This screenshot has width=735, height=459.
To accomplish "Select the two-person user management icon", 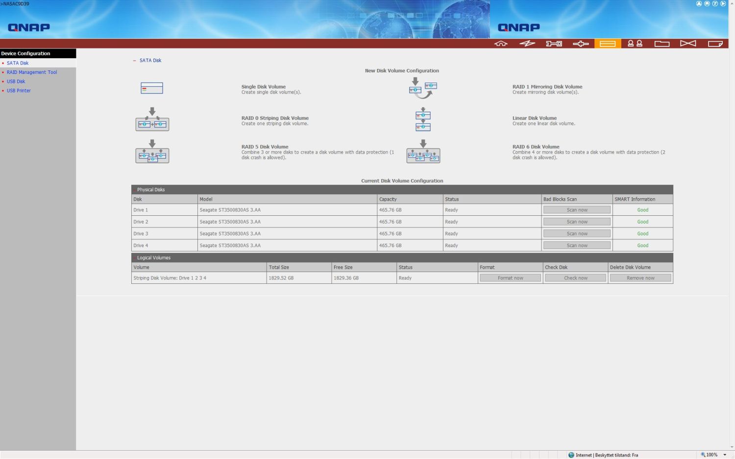I will click(x=635, y=44).
